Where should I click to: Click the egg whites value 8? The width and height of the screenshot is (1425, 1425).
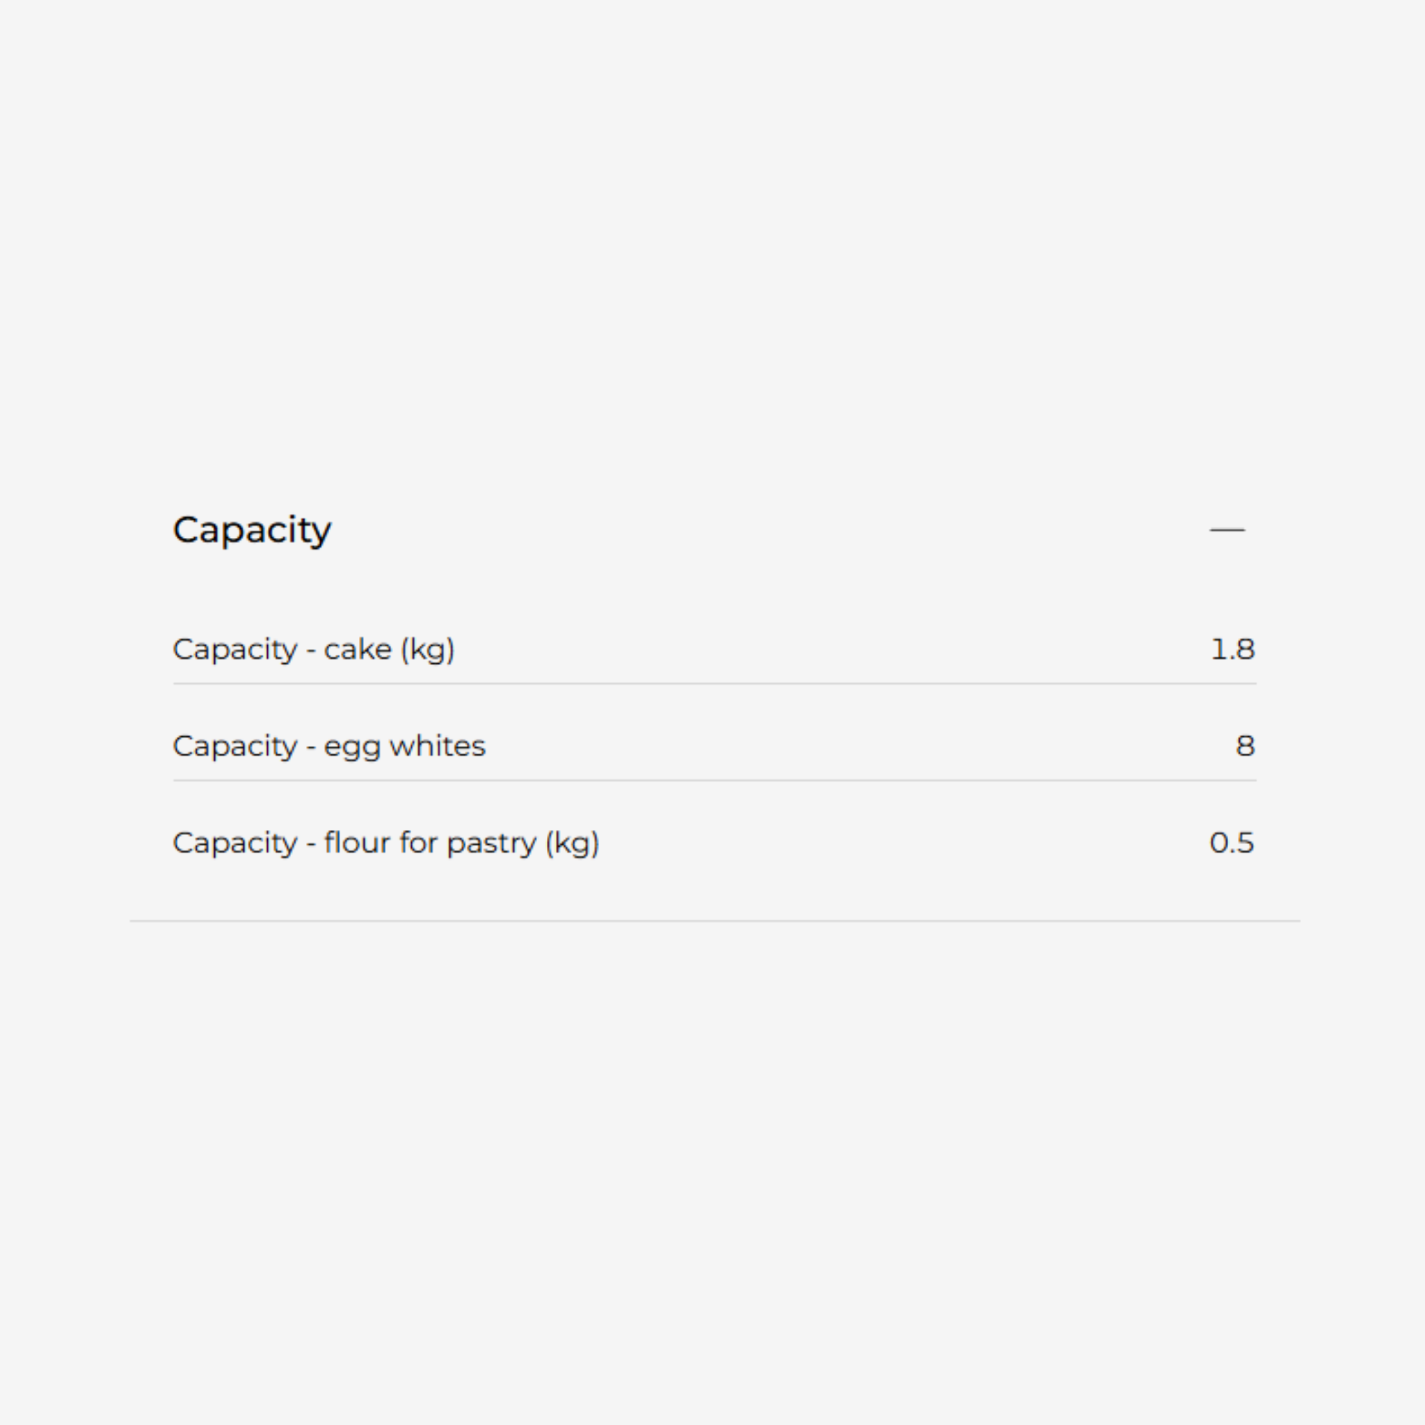pyautogui.click(x=1245, y=747)
